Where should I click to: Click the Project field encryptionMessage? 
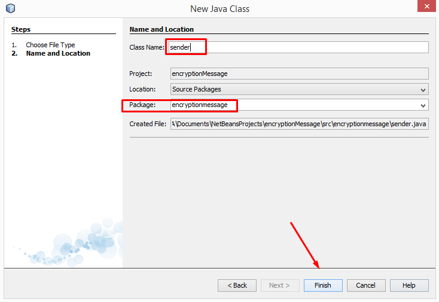click(299, 74)
